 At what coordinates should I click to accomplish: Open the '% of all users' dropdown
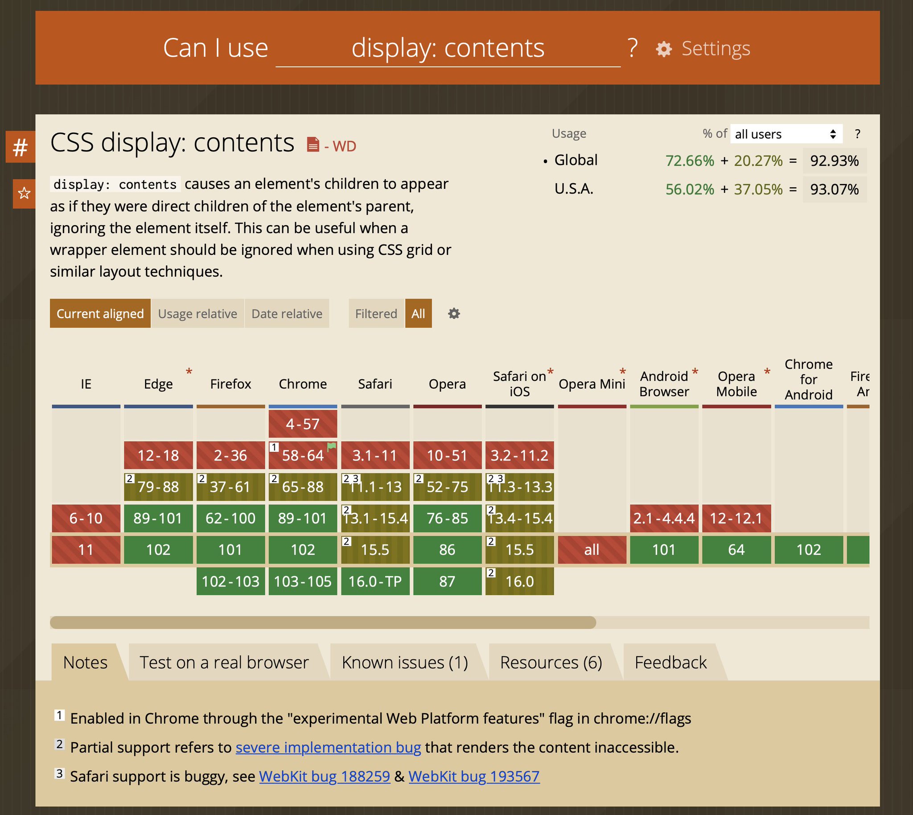786,134
